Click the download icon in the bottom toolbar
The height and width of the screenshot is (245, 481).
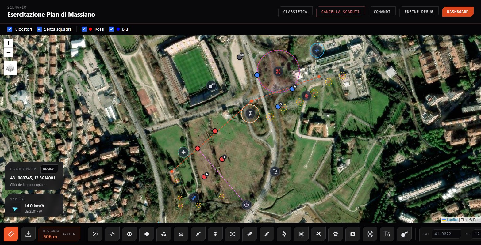tap(28, 234)
